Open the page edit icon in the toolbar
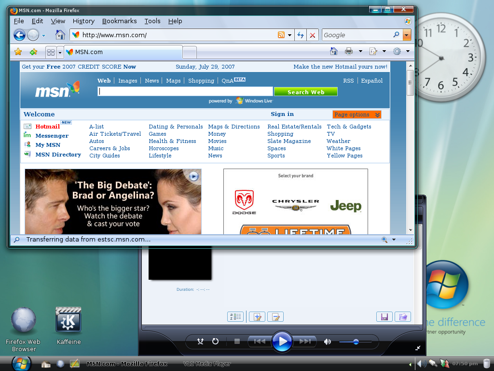Image resolution: width=494 pixels, height=371 pixels. tap(373, 51)
